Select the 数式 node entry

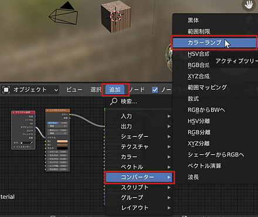(193, 99)
